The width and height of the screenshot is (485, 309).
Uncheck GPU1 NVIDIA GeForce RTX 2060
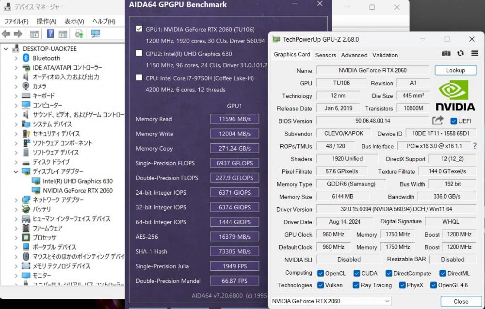pos(140,29)
